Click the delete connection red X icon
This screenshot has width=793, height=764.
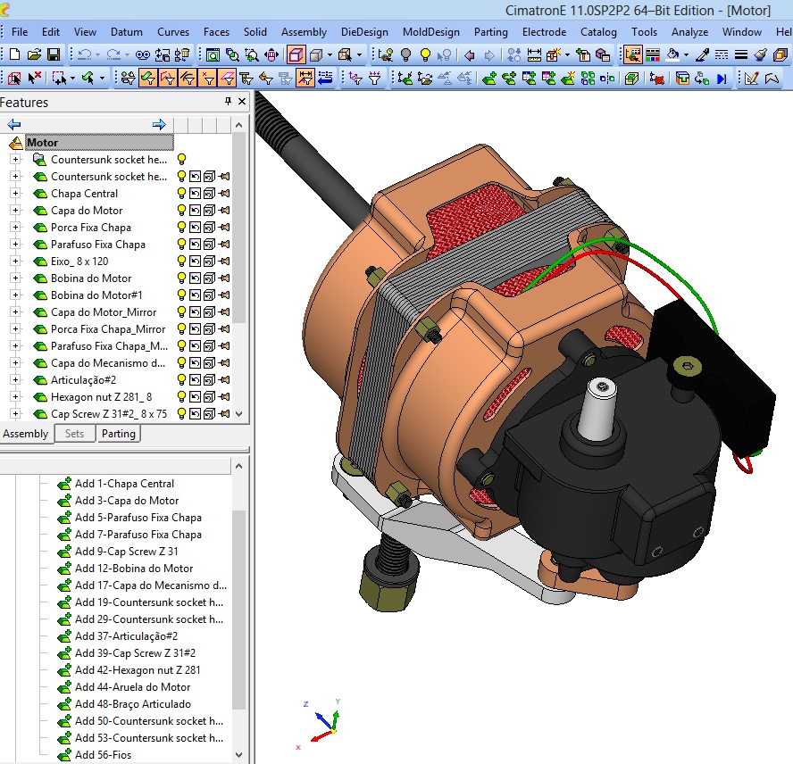point(657,79)
